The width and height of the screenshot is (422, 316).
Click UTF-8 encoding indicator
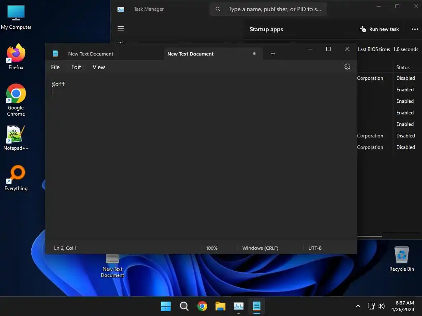click(x=315, y=248)
